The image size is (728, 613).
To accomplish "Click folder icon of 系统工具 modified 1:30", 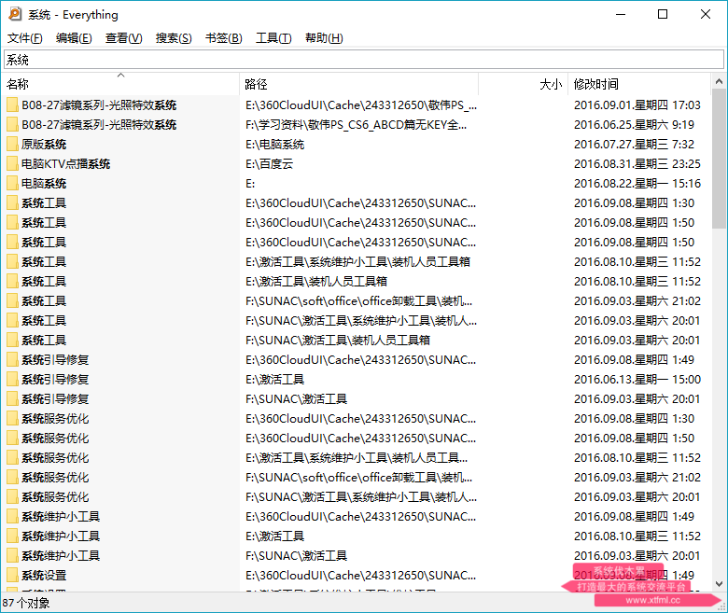I will (x=12, y=202).
